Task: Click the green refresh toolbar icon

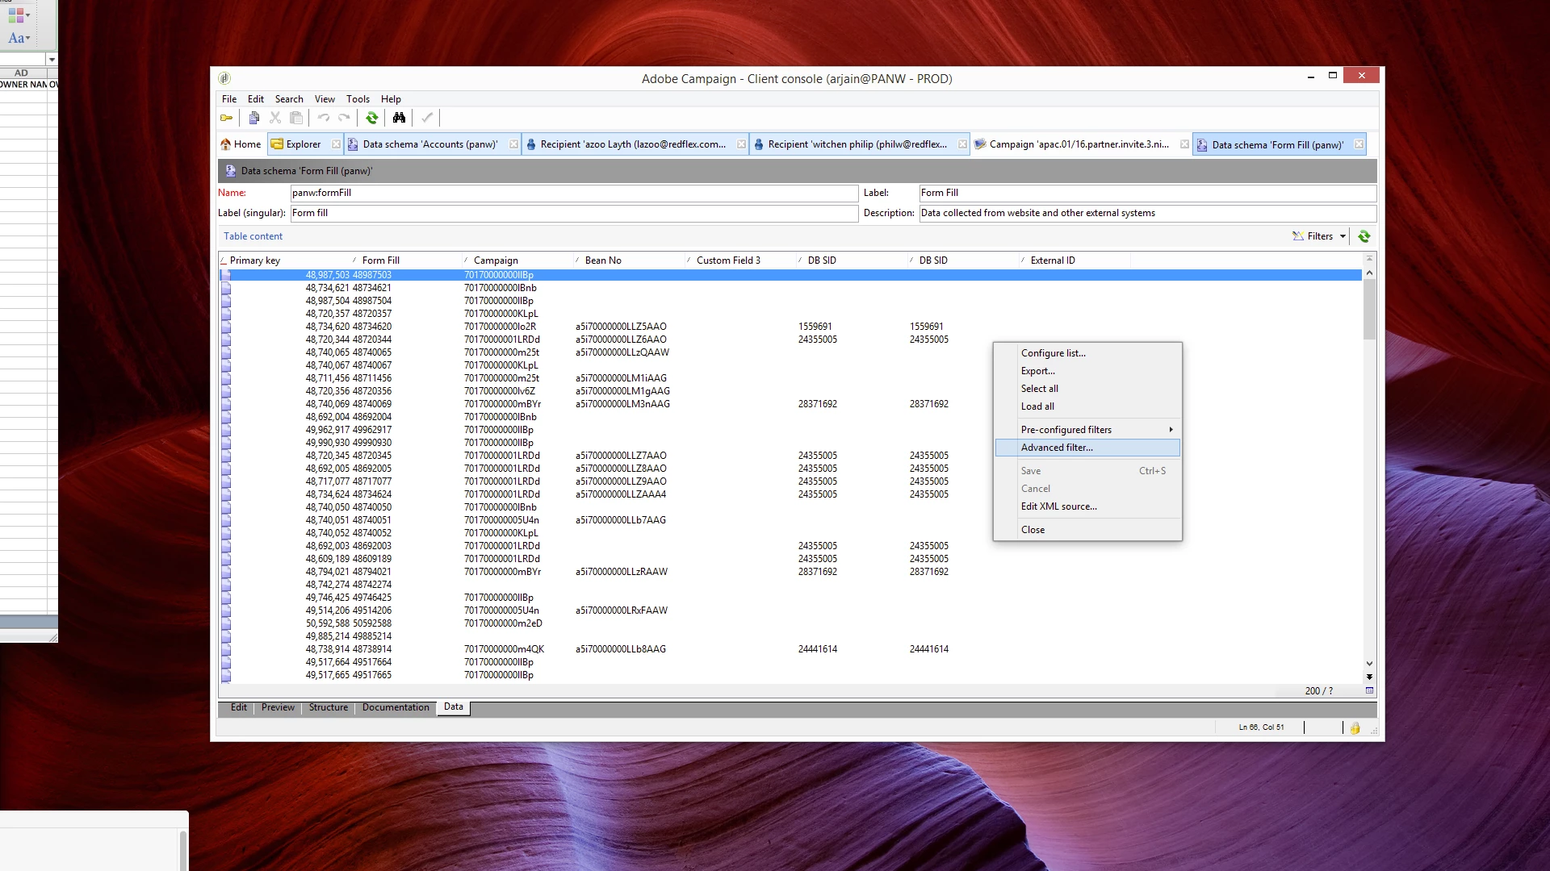Action: [372, 119]
